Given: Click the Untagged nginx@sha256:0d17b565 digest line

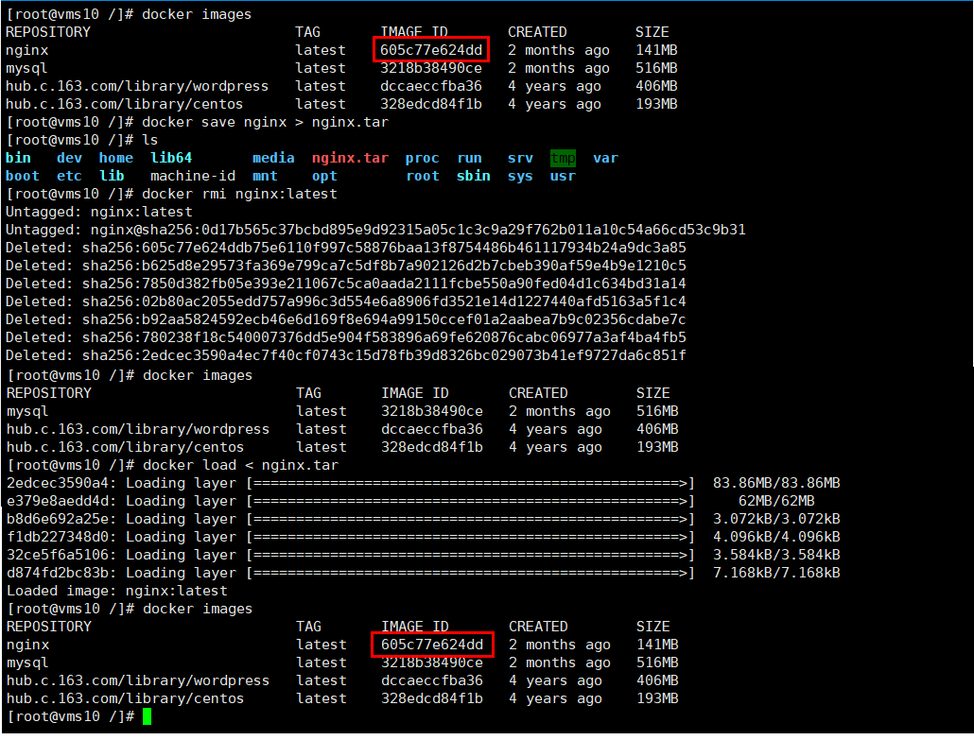Looking at the screenshot, I should tap(375, 231).
